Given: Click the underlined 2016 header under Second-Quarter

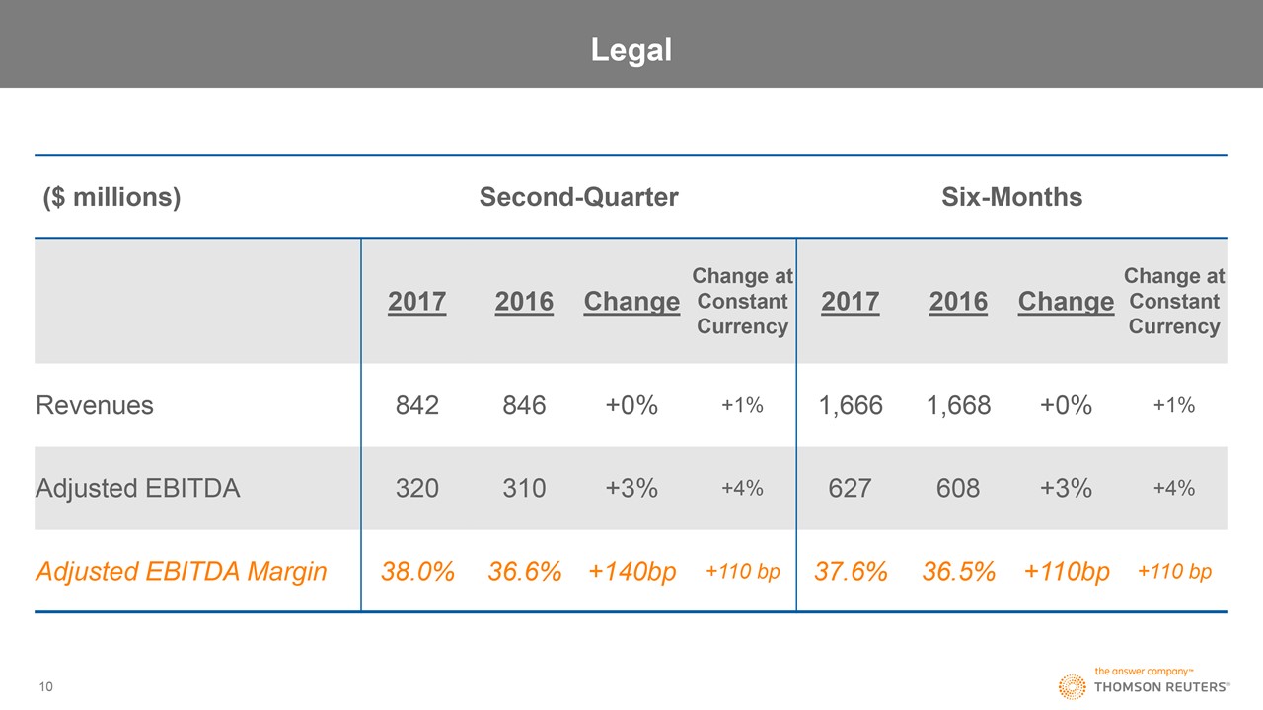Looking at the screenshot, I should [524, 301].
